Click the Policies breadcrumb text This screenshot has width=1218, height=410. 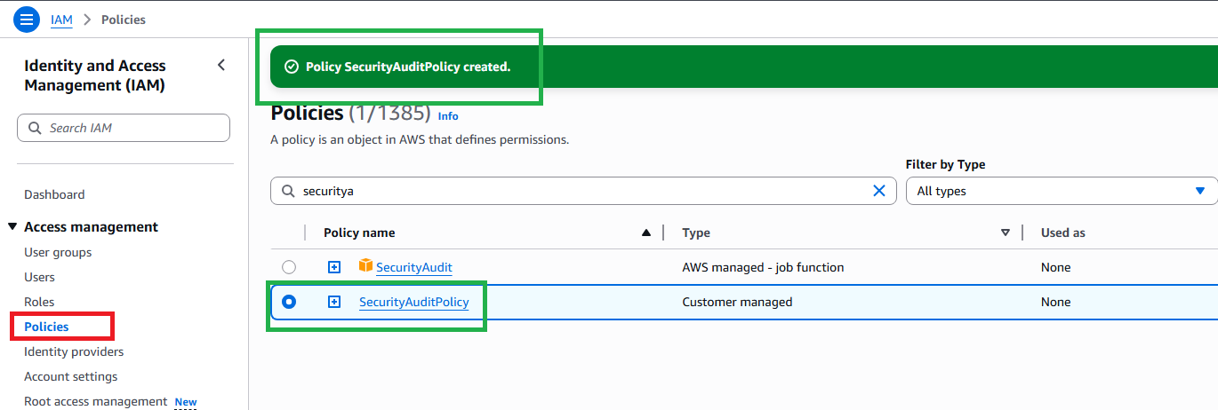click(124, 20)
